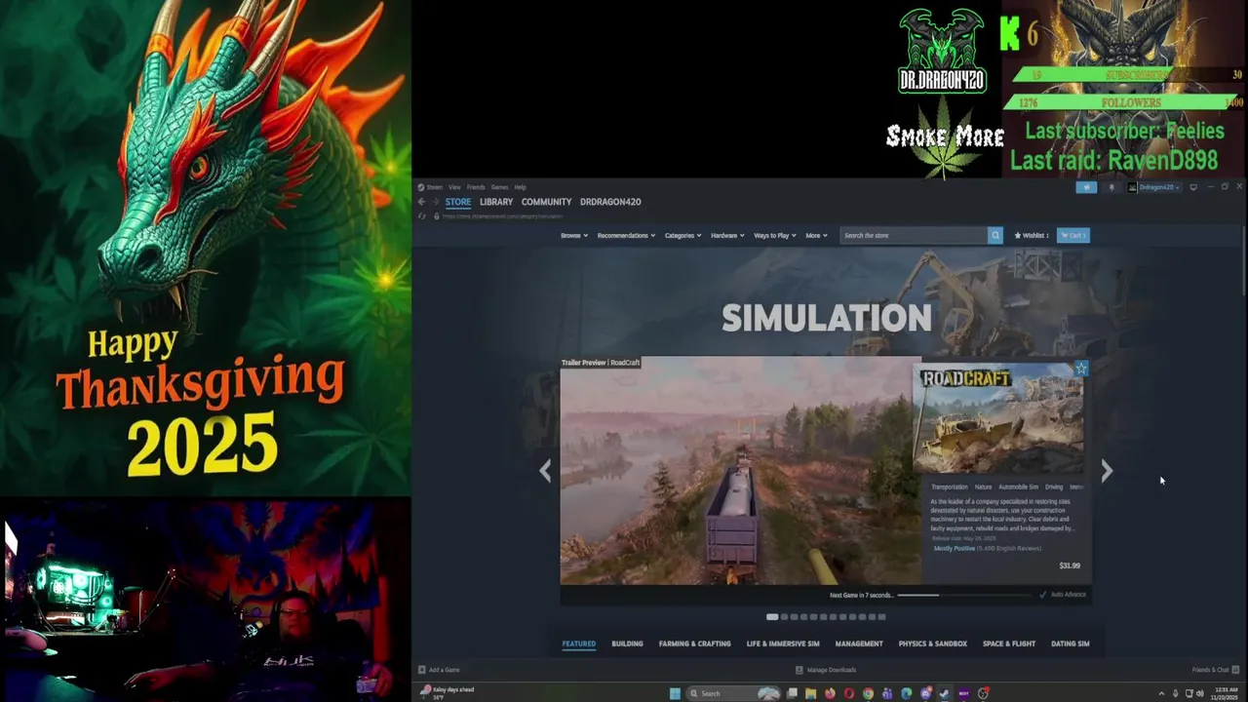Open the Windows Start menu

pos(675,693)
